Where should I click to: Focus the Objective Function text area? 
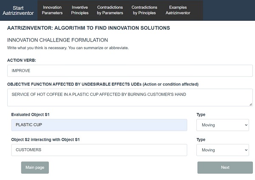(x=130, y=97)
